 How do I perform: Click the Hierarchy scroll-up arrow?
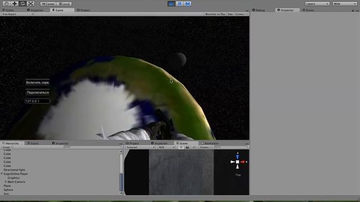[x=121, y=151]
